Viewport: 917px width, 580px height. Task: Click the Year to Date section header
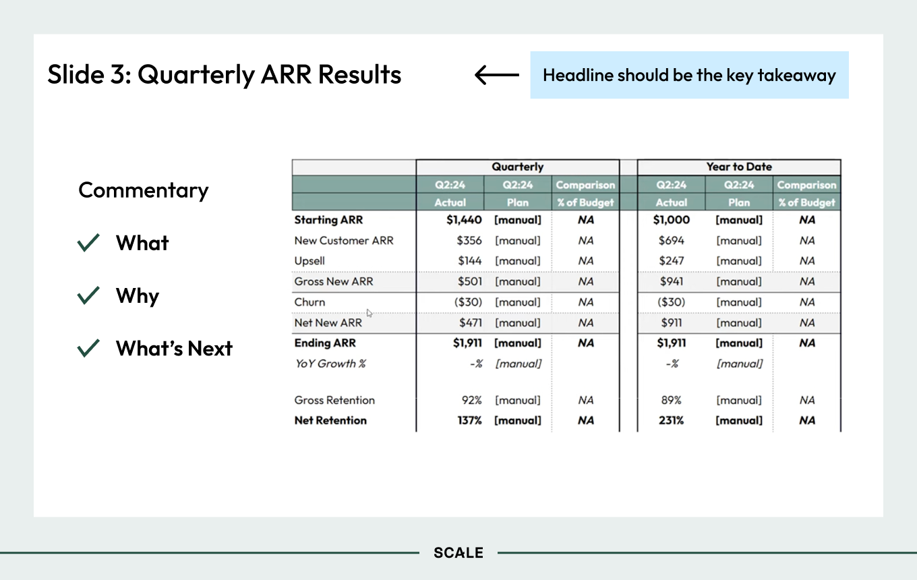739,167
